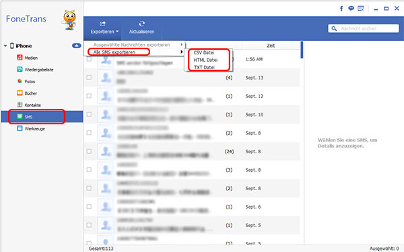
Task: Click the search magnifier icon
Action: click(x=334, y=28)
